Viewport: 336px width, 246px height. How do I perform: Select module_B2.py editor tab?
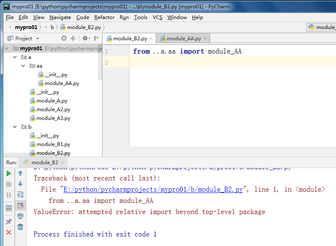[x=130, y=39]
